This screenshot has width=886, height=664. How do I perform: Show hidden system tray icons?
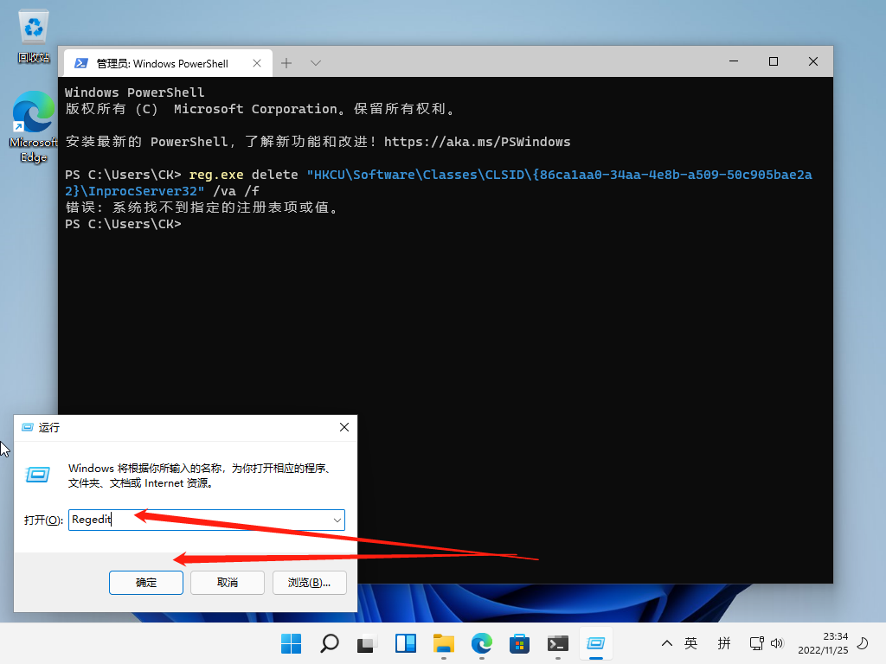(667, 643)
